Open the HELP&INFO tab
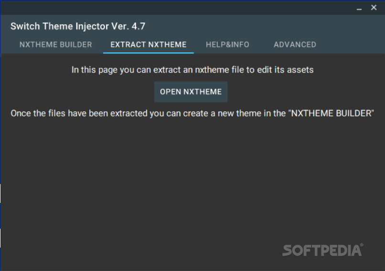This screenshot has height=271, width=385. [x=228, y=45]
